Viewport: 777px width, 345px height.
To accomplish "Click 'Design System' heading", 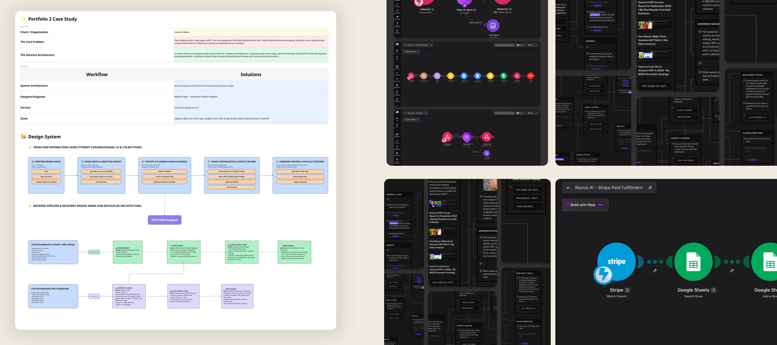I will coord(44,137).
